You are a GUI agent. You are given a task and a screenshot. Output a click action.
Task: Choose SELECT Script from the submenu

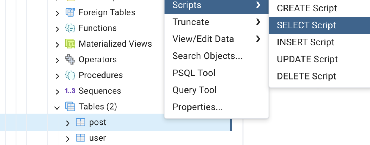[306, 25]
